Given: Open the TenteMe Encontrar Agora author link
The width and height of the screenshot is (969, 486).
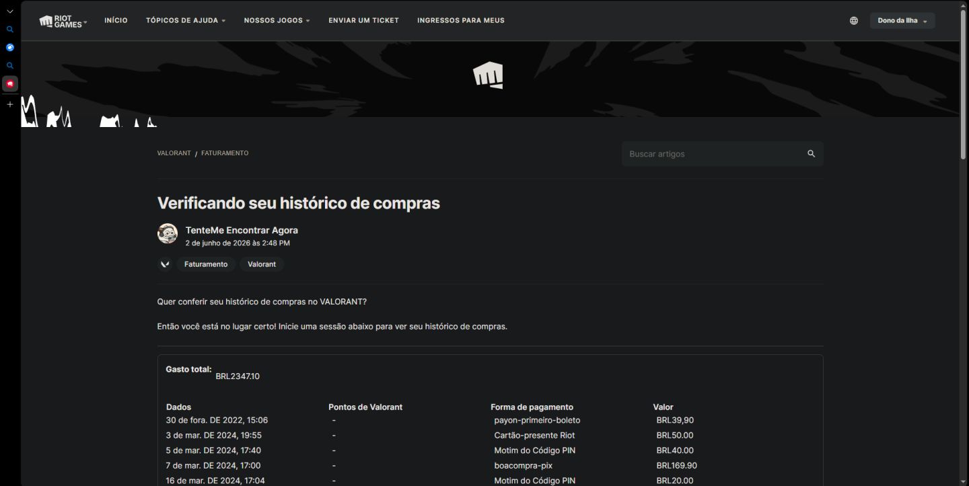Looking at the screenshot, I should point(242,230).
